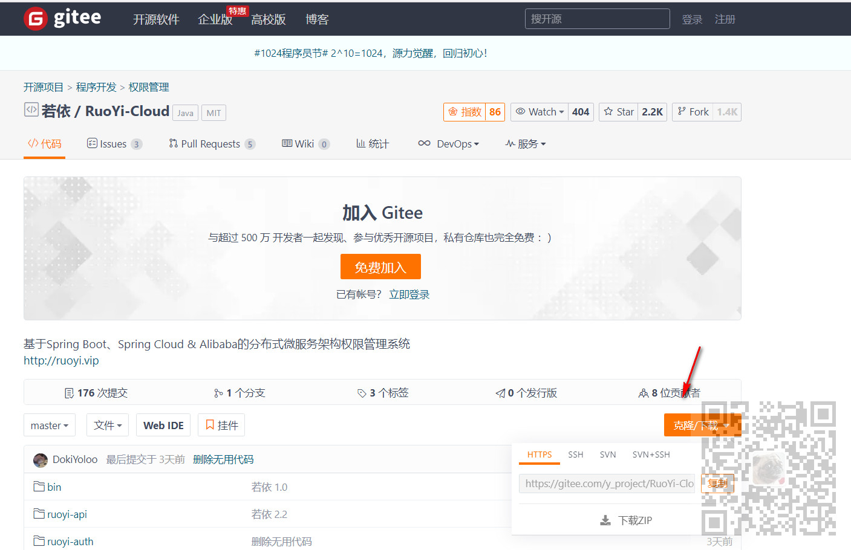851x550 pixels.
Task: Switch to the 统计 tab
Action: [x=373, y=144]
